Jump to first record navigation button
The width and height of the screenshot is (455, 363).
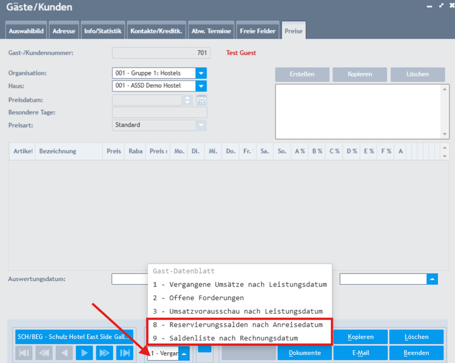tap(23, 353)
